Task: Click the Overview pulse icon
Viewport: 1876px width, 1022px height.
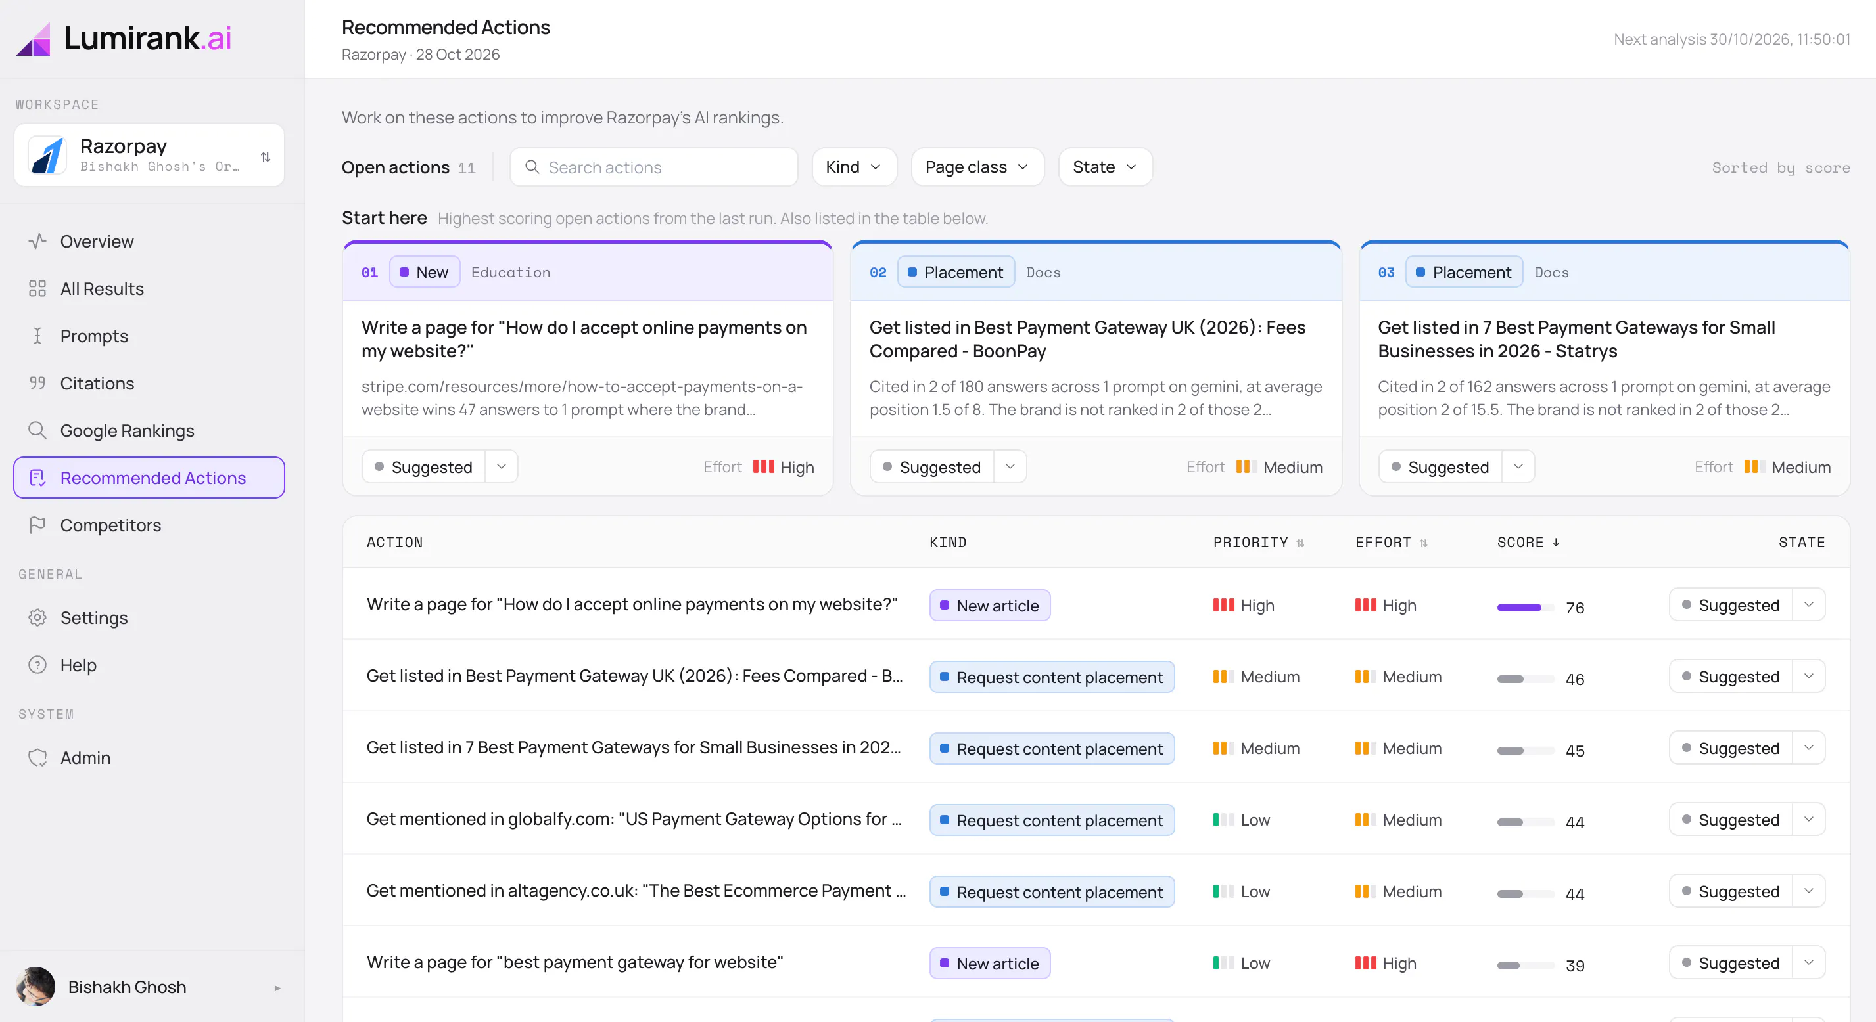Action: click(37, 241)
